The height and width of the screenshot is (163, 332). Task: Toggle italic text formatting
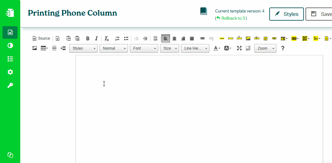(x=96, y=38)
